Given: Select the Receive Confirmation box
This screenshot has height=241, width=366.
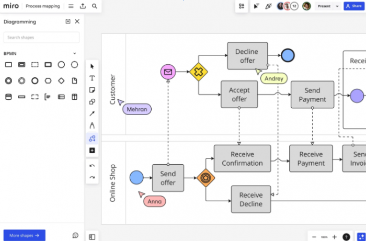Looking at the screenshot, I should tap(242, 158).
